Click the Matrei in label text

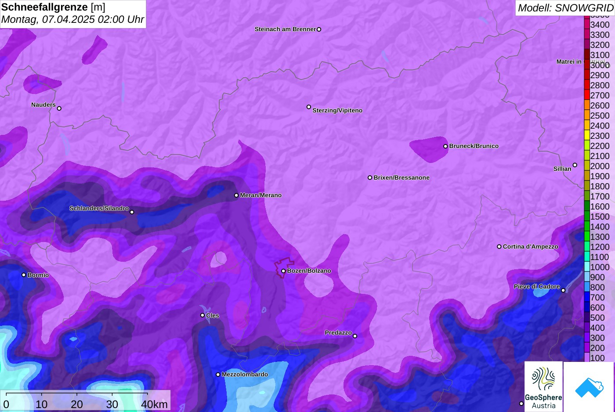[x=569, y=62]
